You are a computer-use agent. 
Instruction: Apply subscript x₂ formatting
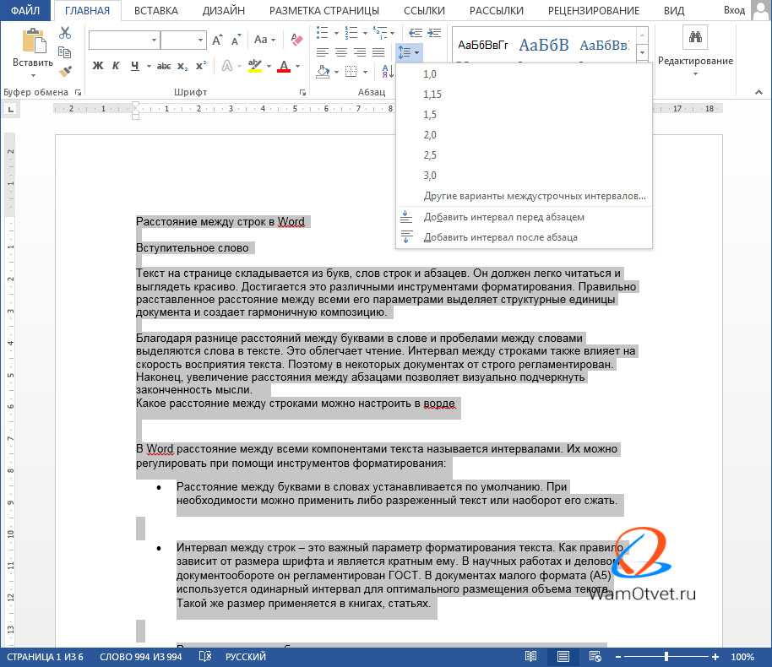(x=182, y=66)
